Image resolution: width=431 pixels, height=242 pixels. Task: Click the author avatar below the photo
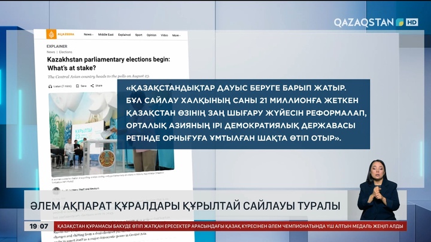[x=56, y=191]
